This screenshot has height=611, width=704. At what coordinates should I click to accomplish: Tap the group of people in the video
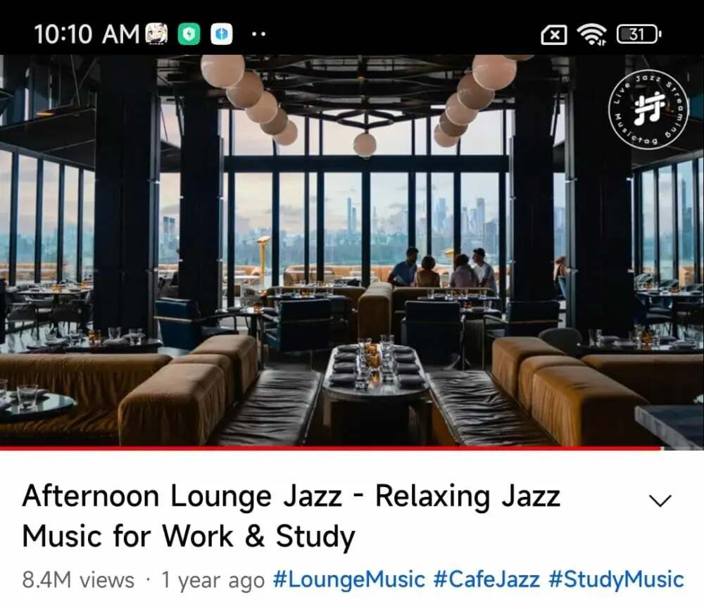coord(442,267)
